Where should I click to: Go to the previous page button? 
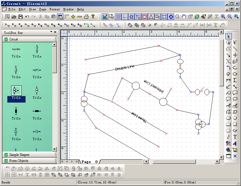67,162
